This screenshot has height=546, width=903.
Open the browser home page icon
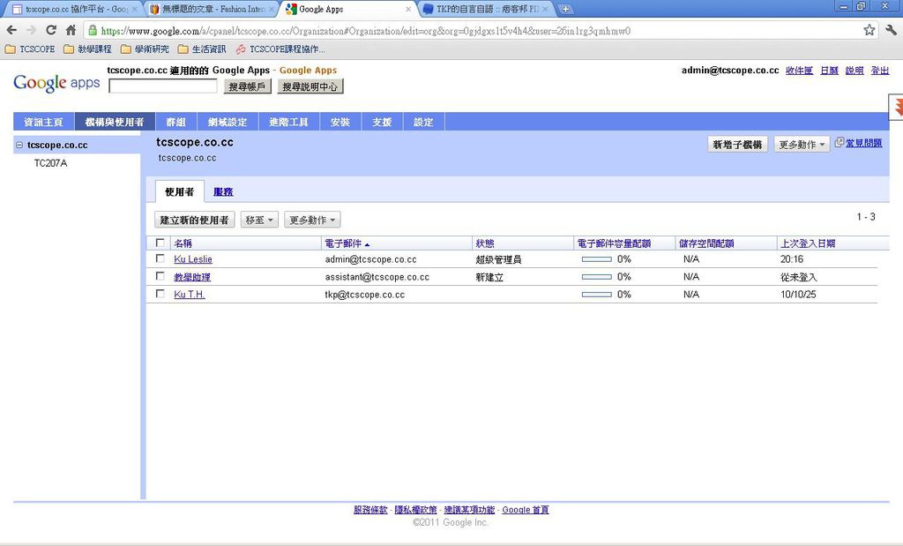71,30
